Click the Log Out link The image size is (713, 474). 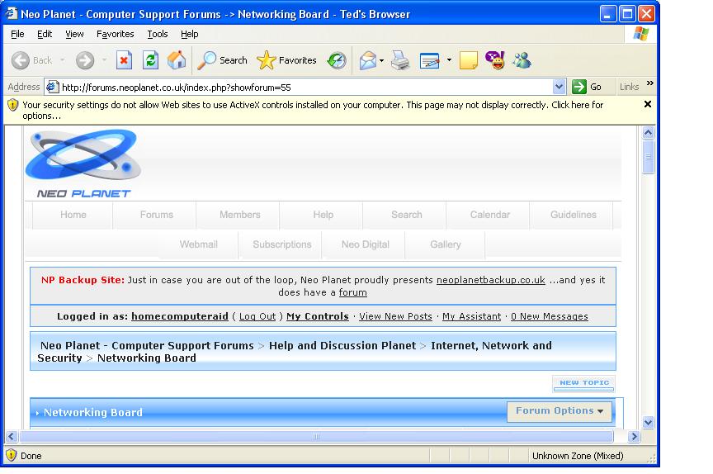pos(257,316)
